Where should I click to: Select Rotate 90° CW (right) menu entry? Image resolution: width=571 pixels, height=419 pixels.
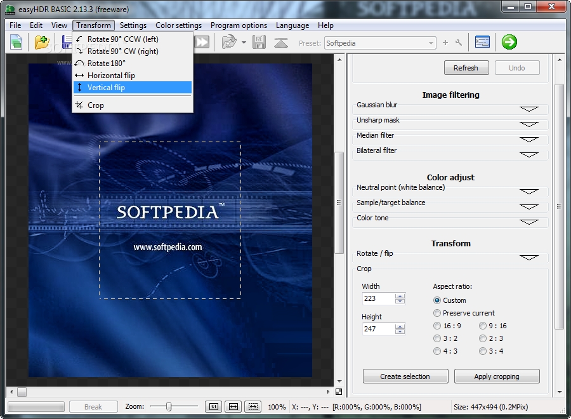133,51
